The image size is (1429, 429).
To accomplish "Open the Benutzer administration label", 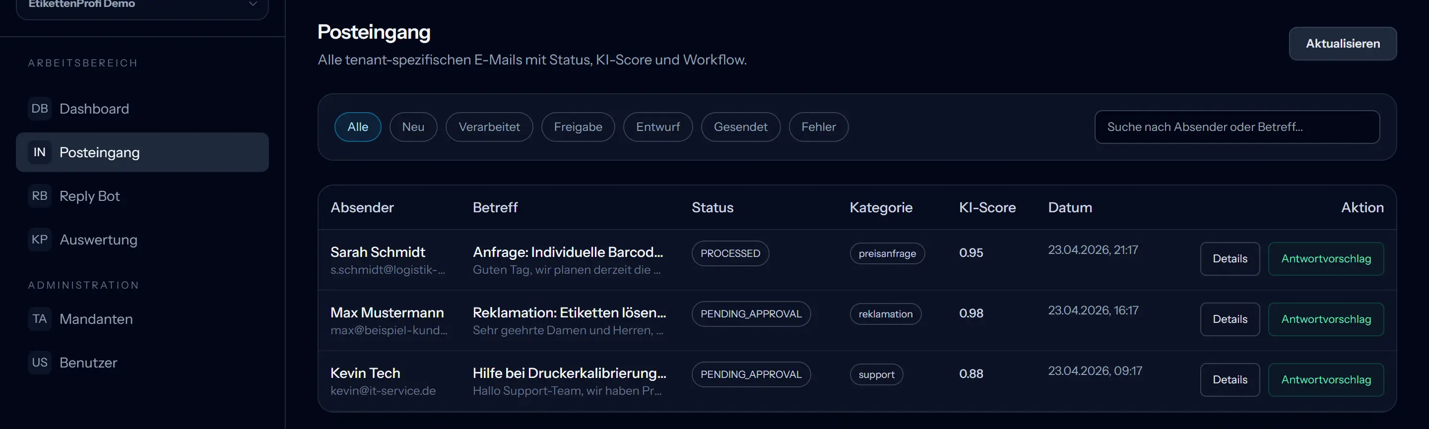I will point(88,363).
